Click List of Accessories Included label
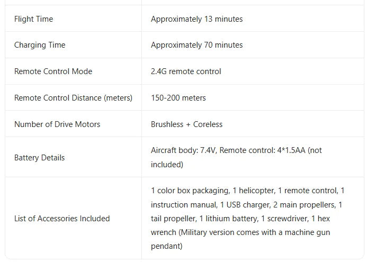 [x=62, y=219]
